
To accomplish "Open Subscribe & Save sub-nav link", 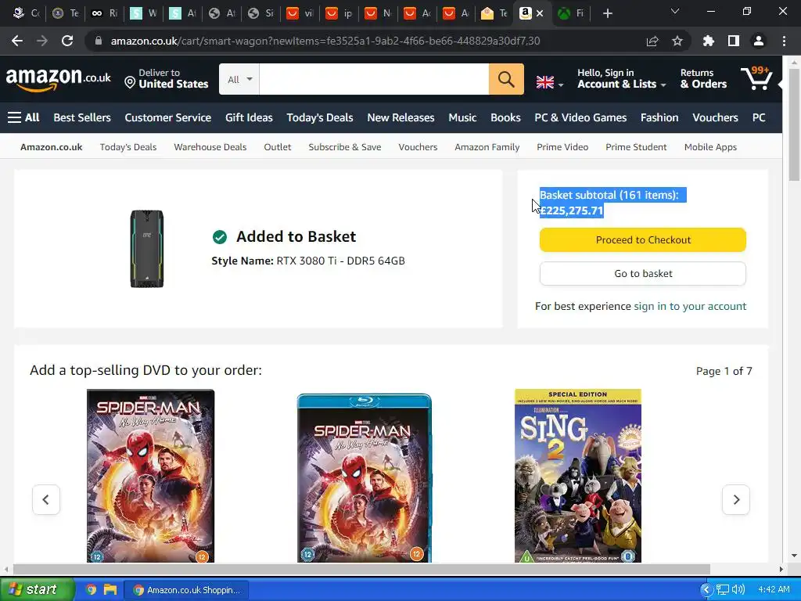I will pos(345,147).
